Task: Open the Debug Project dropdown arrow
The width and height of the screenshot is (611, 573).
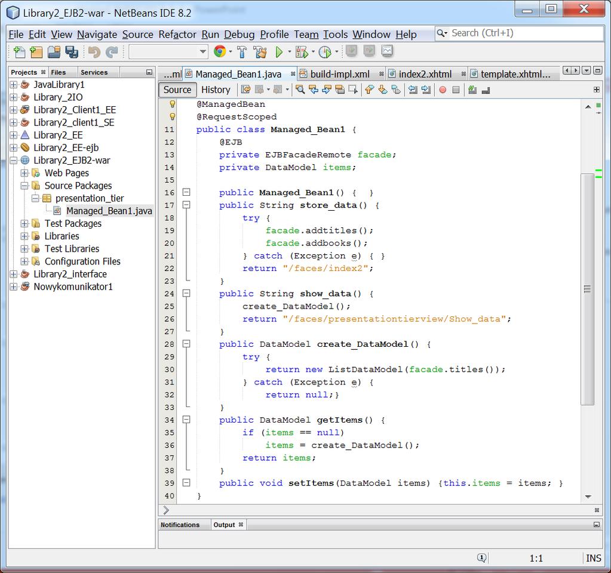Action: 313,51
